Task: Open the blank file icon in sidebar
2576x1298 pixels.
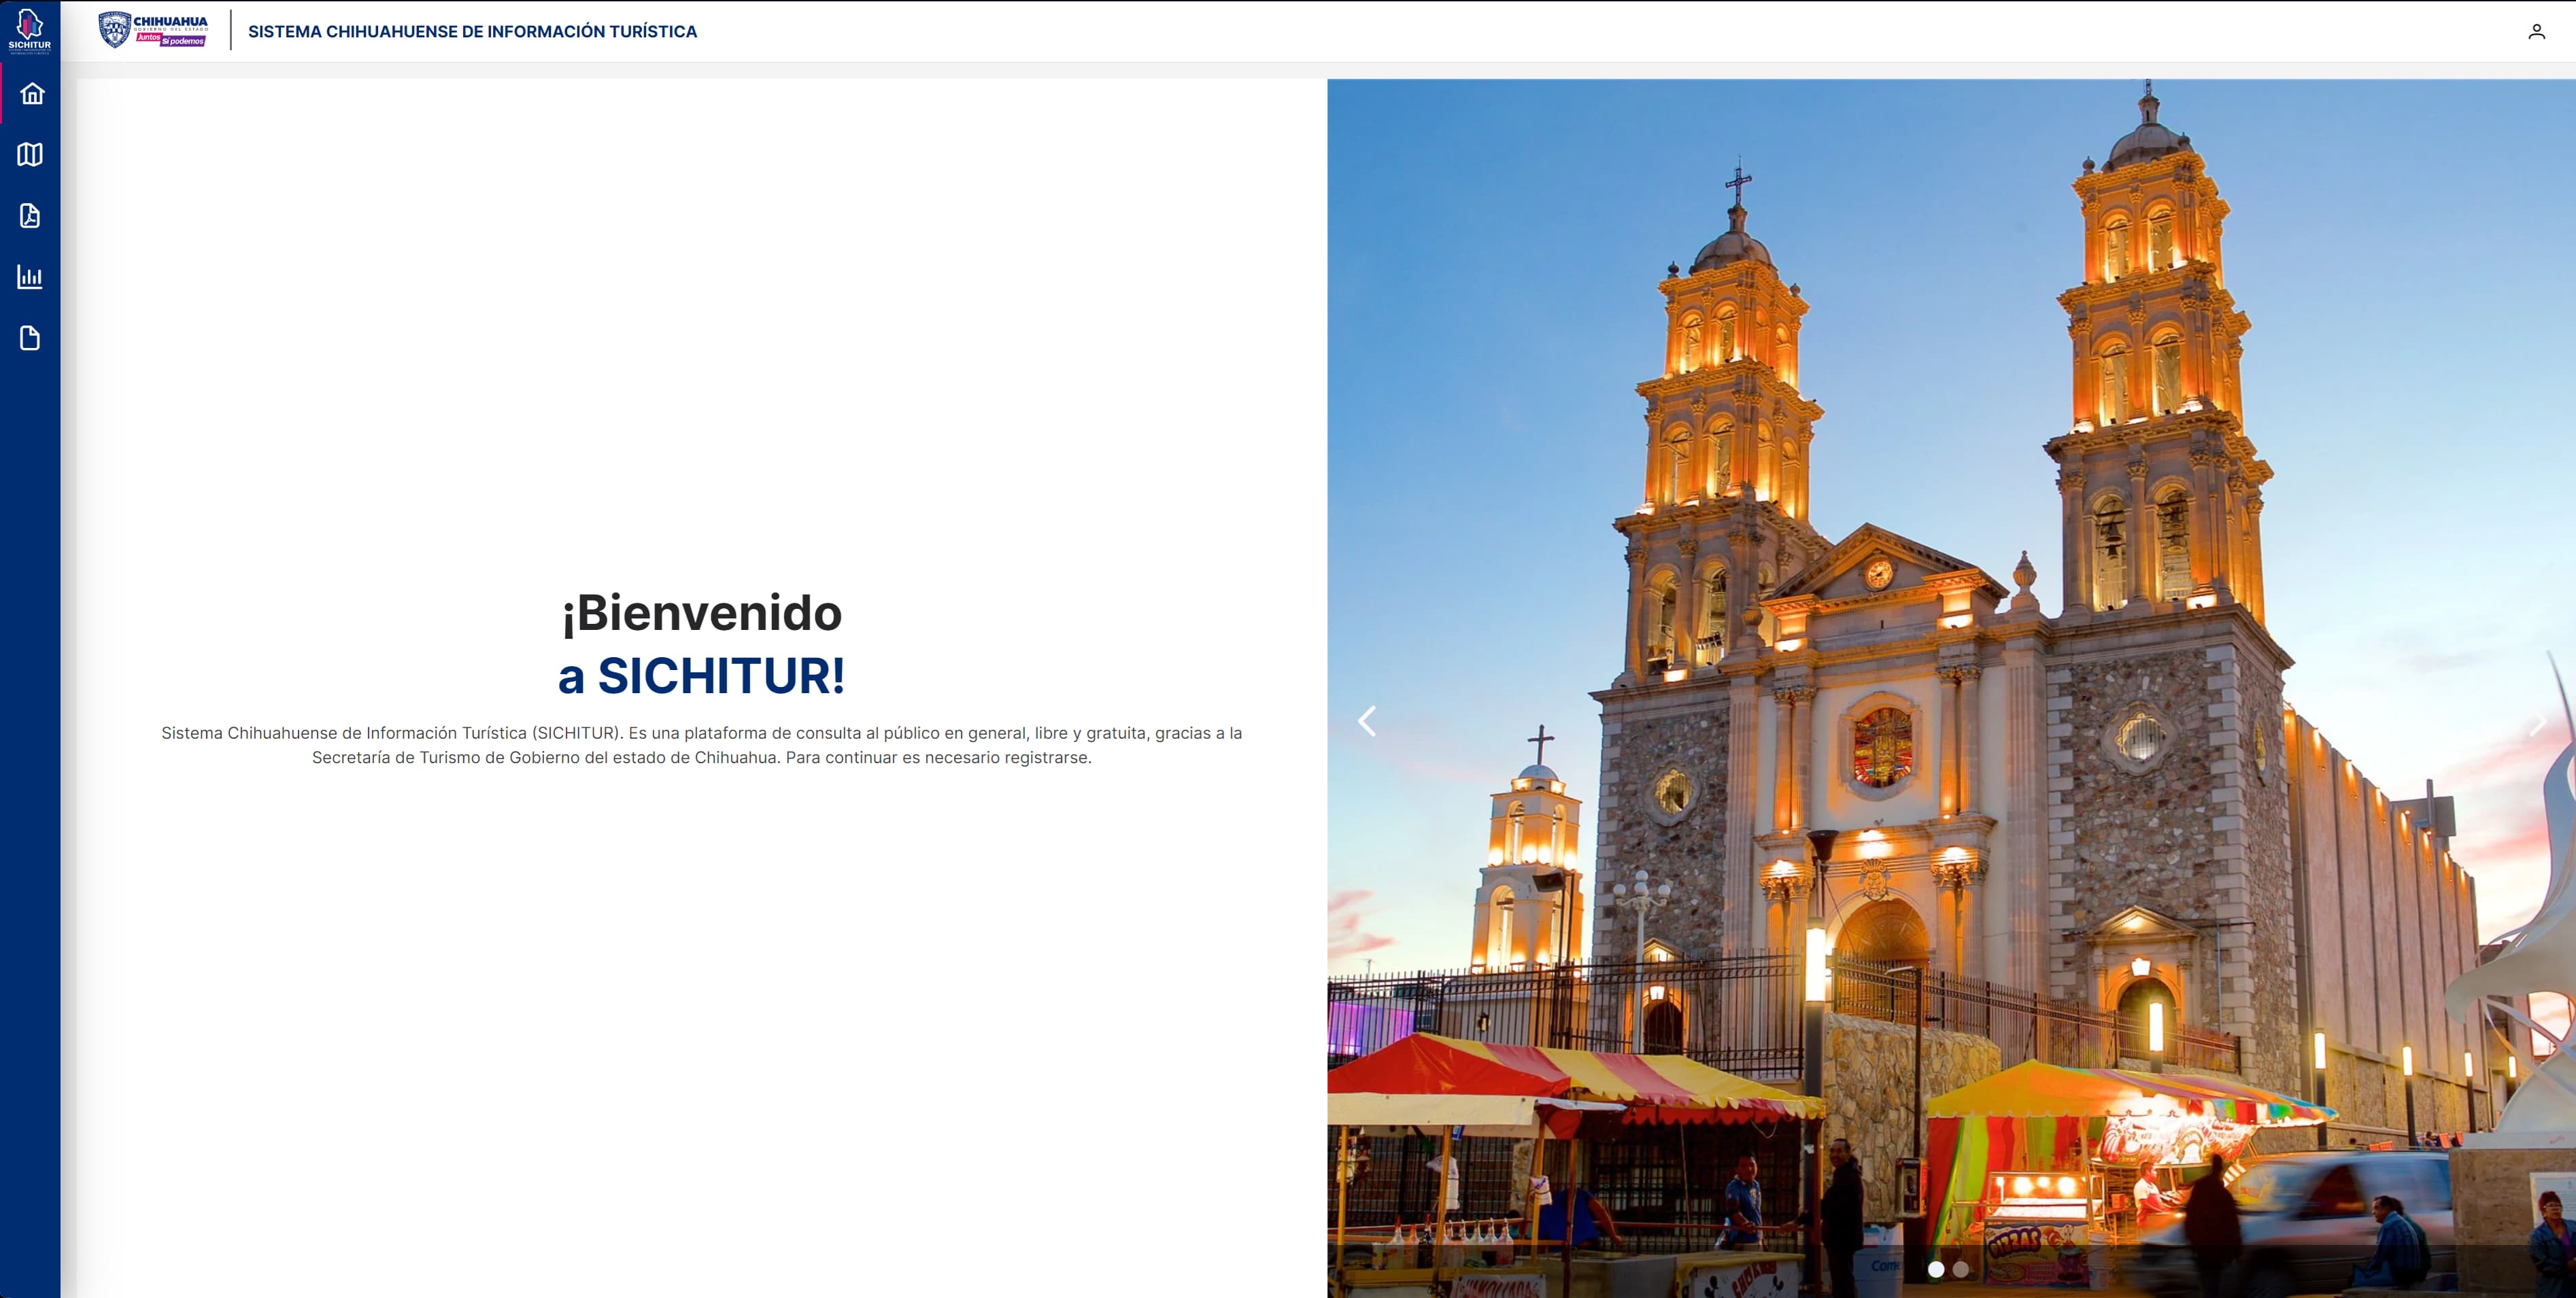Action: [30, 338]
